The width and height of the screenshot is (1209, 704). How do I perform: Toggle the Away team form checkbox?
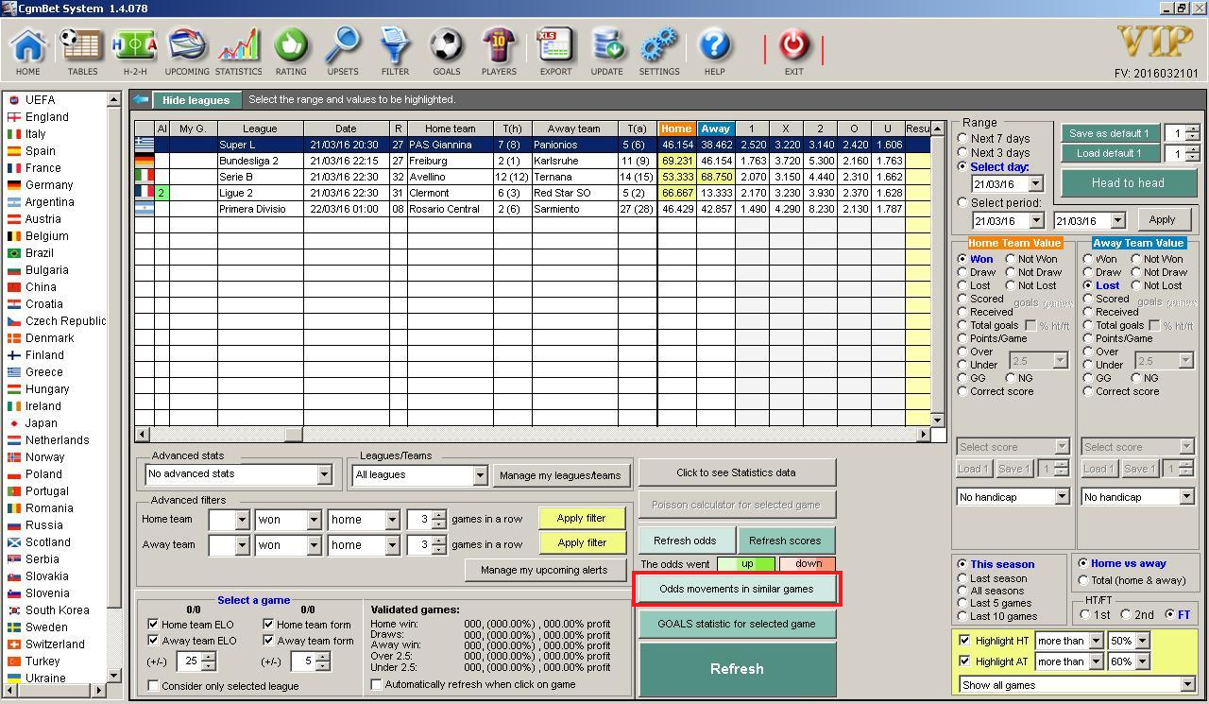(268, 640)
